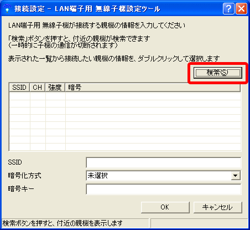
Task: Sort list by 強度 column header
Action: click(55, 88)
